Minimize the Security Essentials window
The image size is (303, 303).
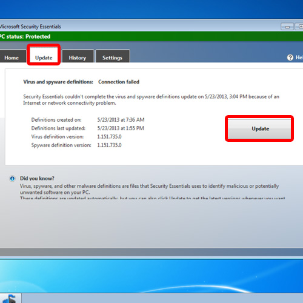coord(287,27)
